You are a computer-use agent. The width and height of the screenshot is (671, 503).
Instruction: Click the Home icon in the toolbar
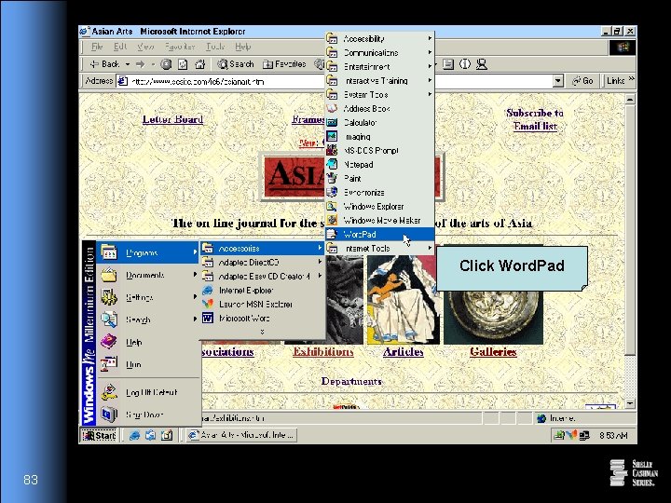tap(199, 64)
